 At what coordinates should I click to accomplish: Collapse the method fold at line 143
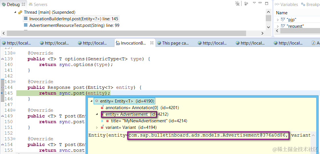[x=14, y=82]
